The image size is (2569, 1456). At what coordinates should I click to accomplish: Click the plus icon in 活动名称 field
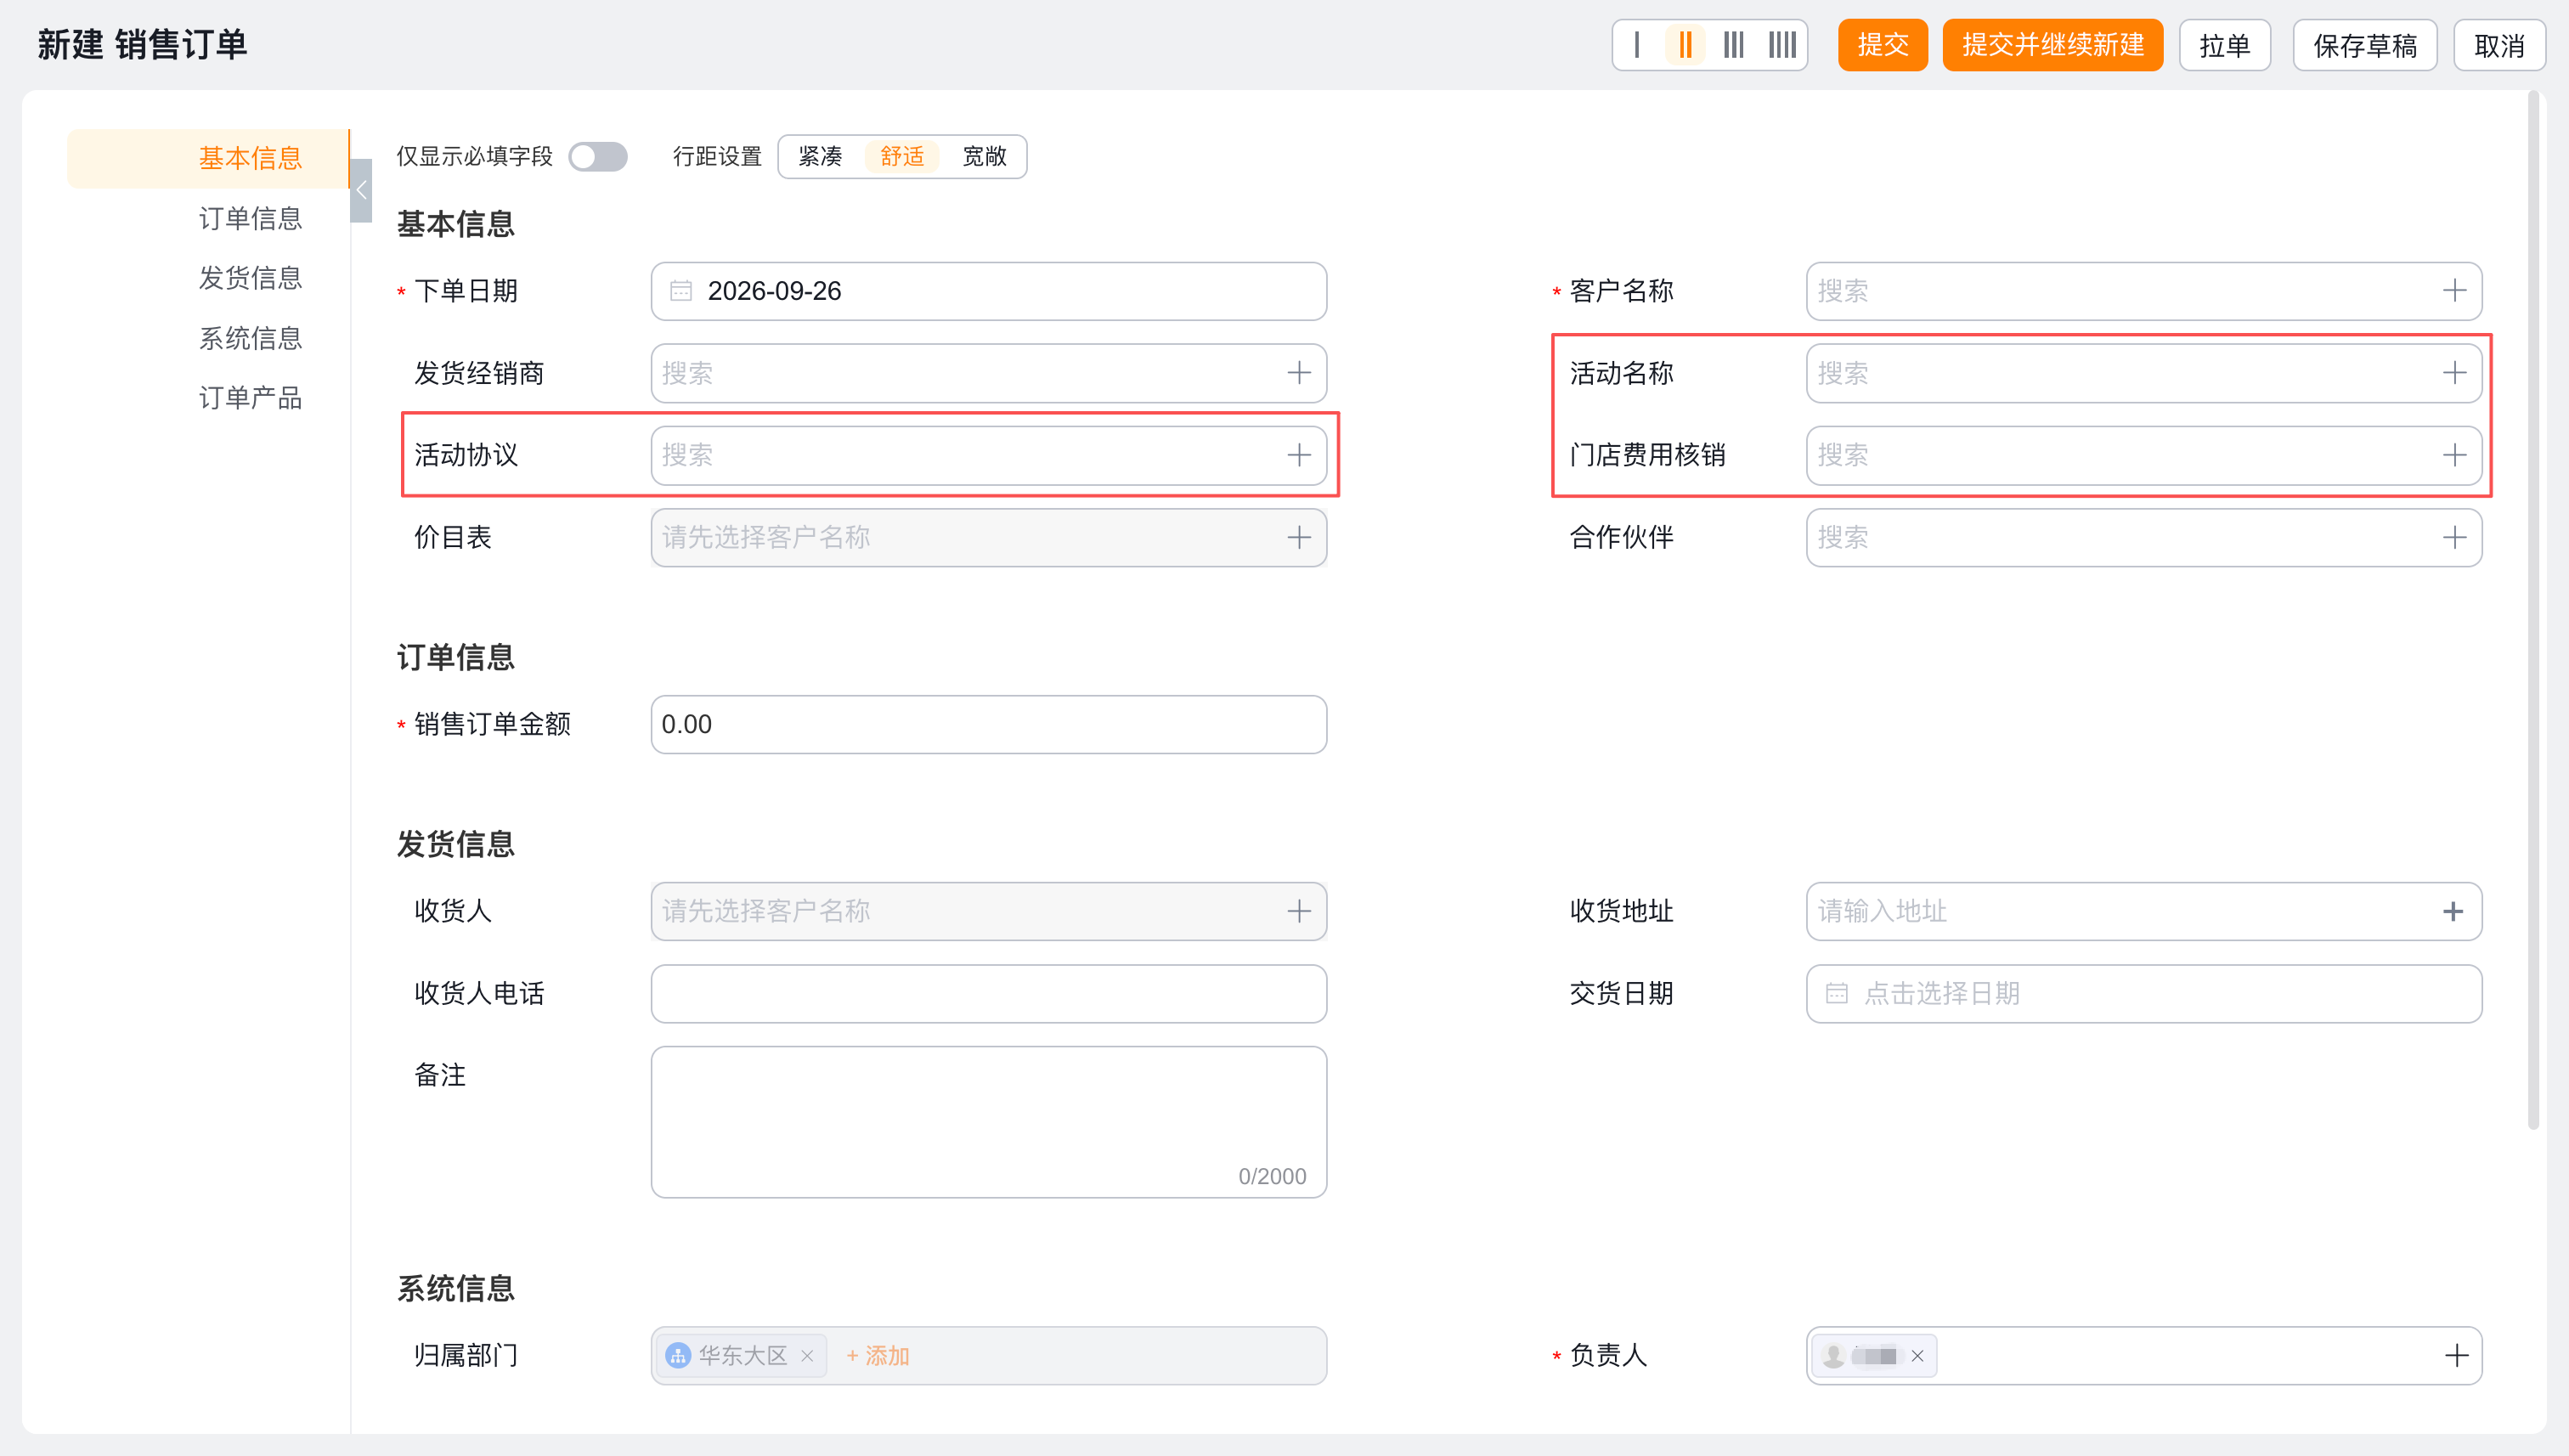click(x=2454, y=373)
